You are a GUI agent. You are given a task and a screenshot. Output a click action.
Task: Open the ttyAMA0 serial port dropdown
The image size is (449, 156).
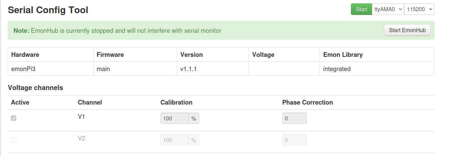388,9
